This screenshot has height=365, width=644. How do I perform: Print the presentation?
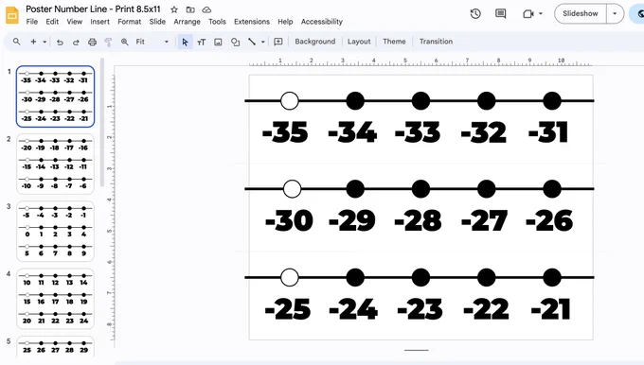click(93, 42)
